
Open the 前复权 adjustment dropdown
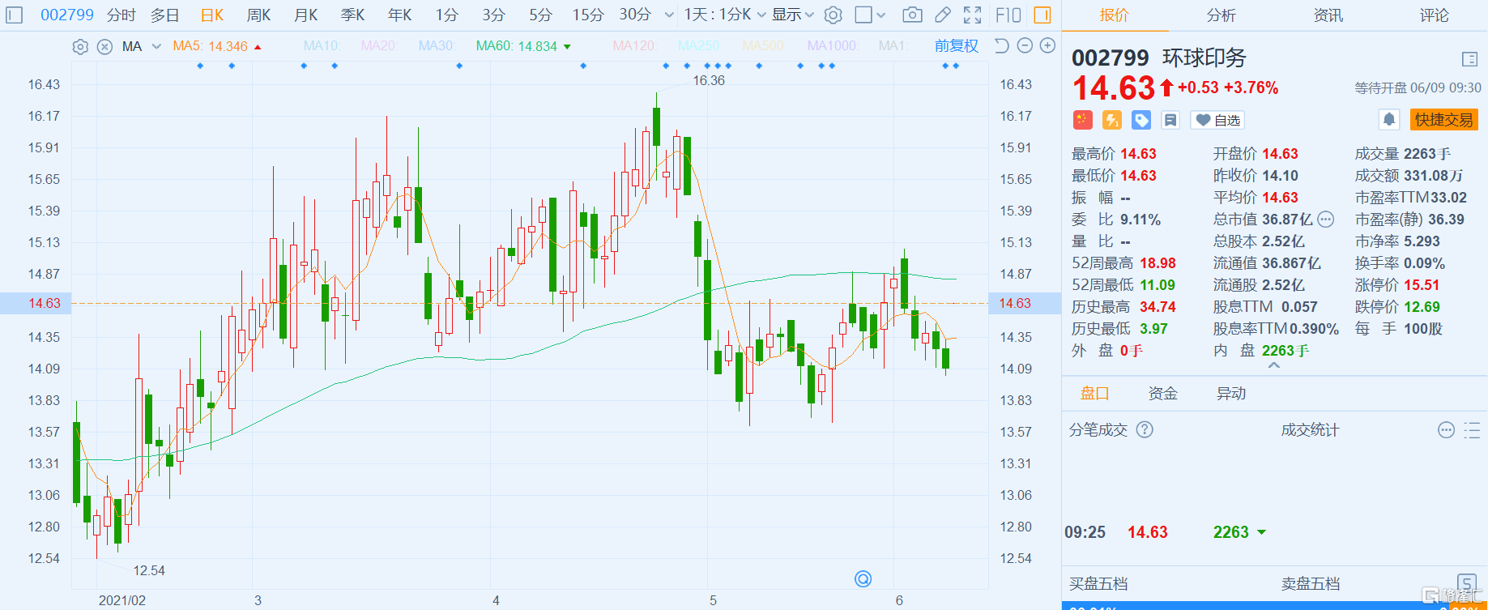pos(957,46)
